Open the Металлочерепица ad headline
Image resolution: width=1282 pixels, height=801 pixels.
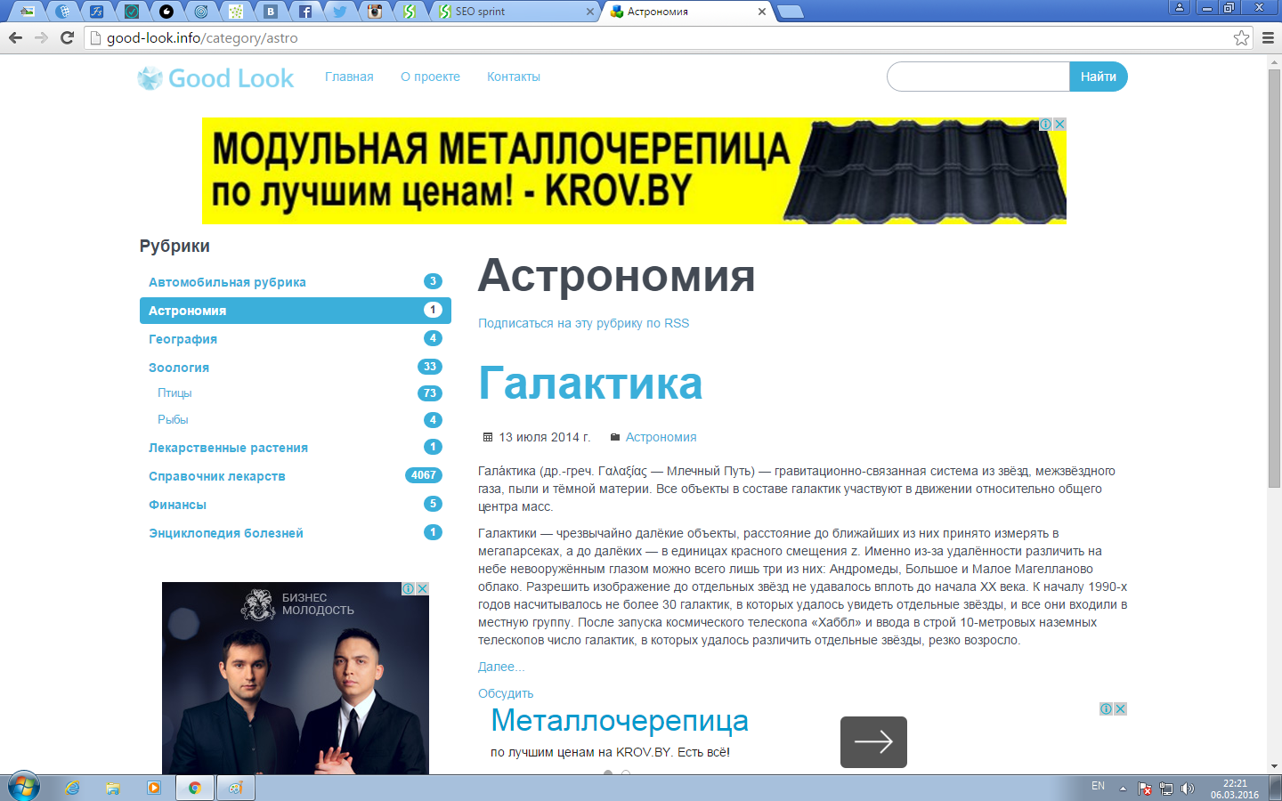click(620, 720)
